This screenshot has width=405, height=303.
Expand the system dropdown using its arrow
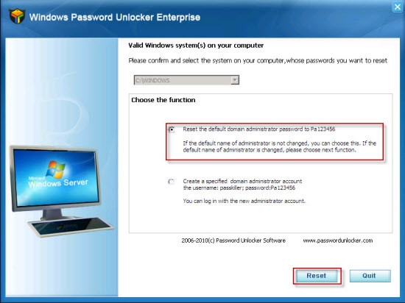pos(234,80)
